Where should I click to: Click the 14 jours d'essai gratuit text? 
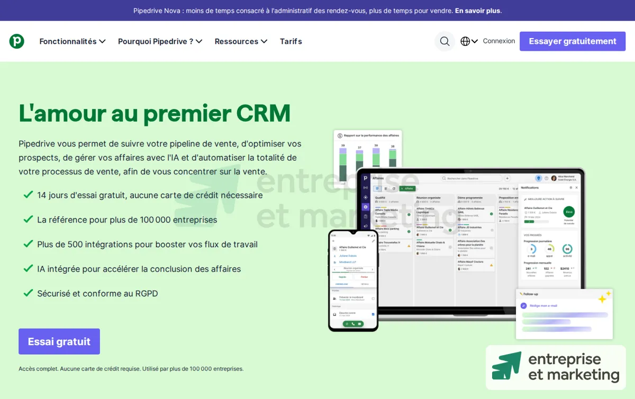[150, 195]
